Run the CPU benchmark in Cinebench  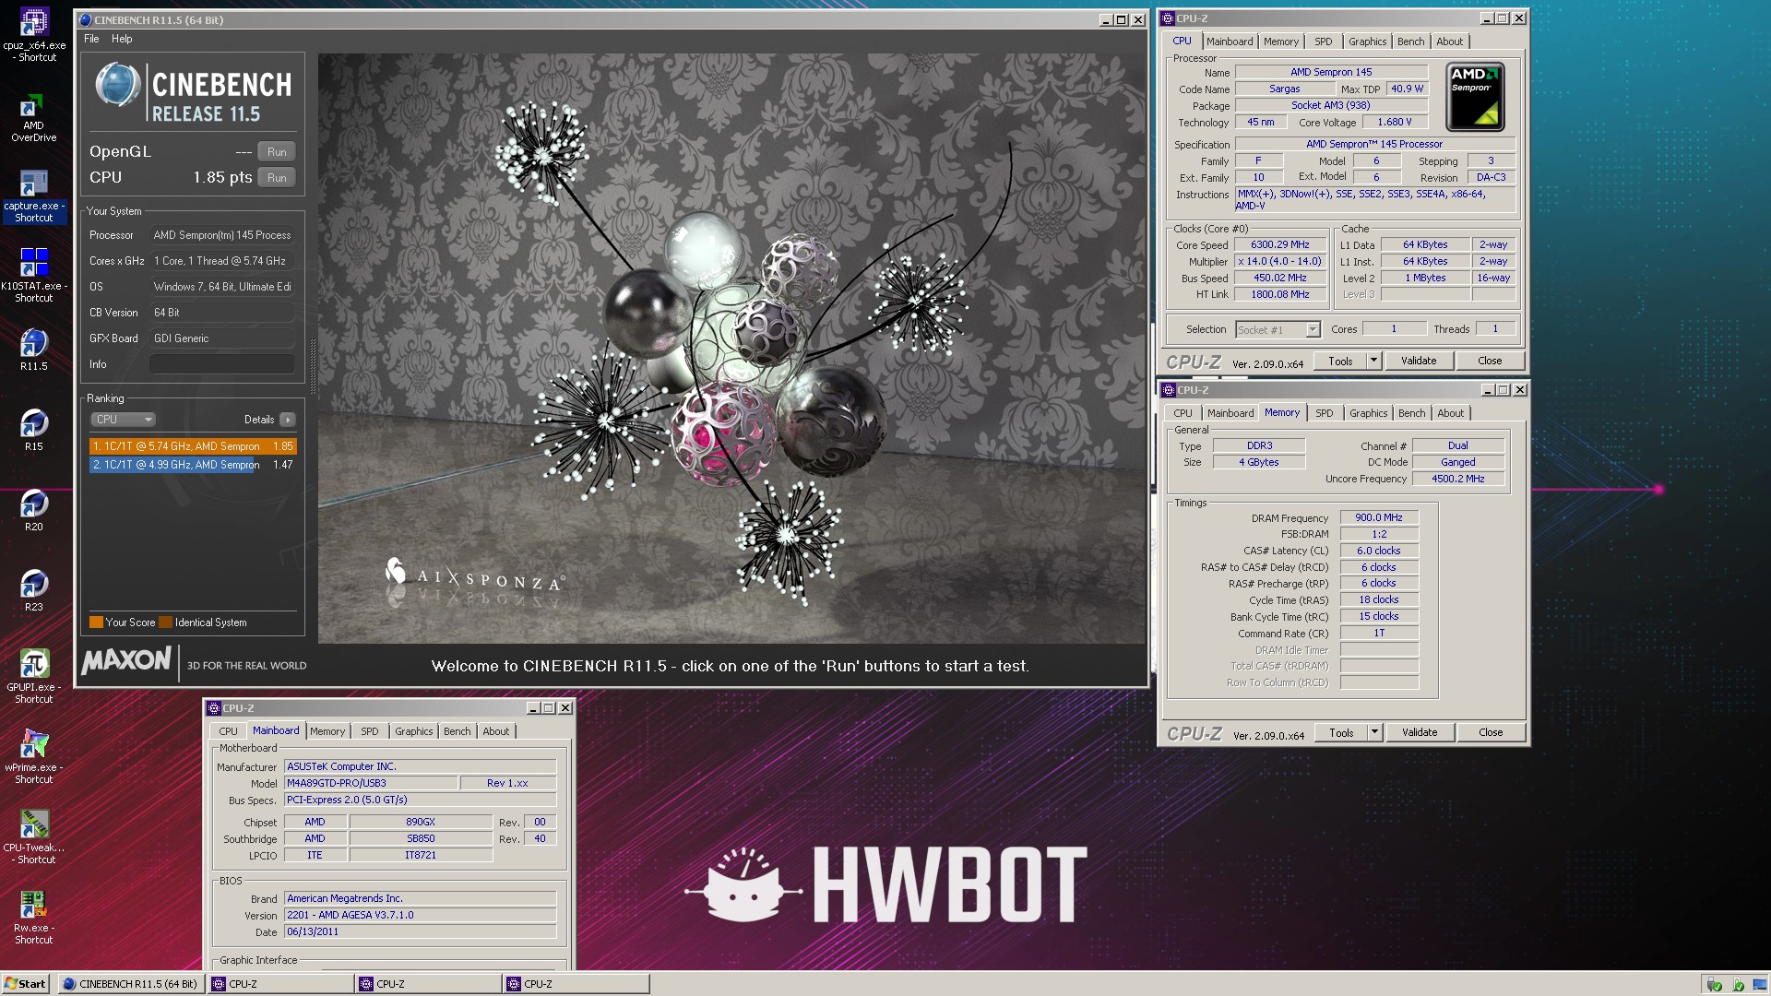tap(277, 178)
